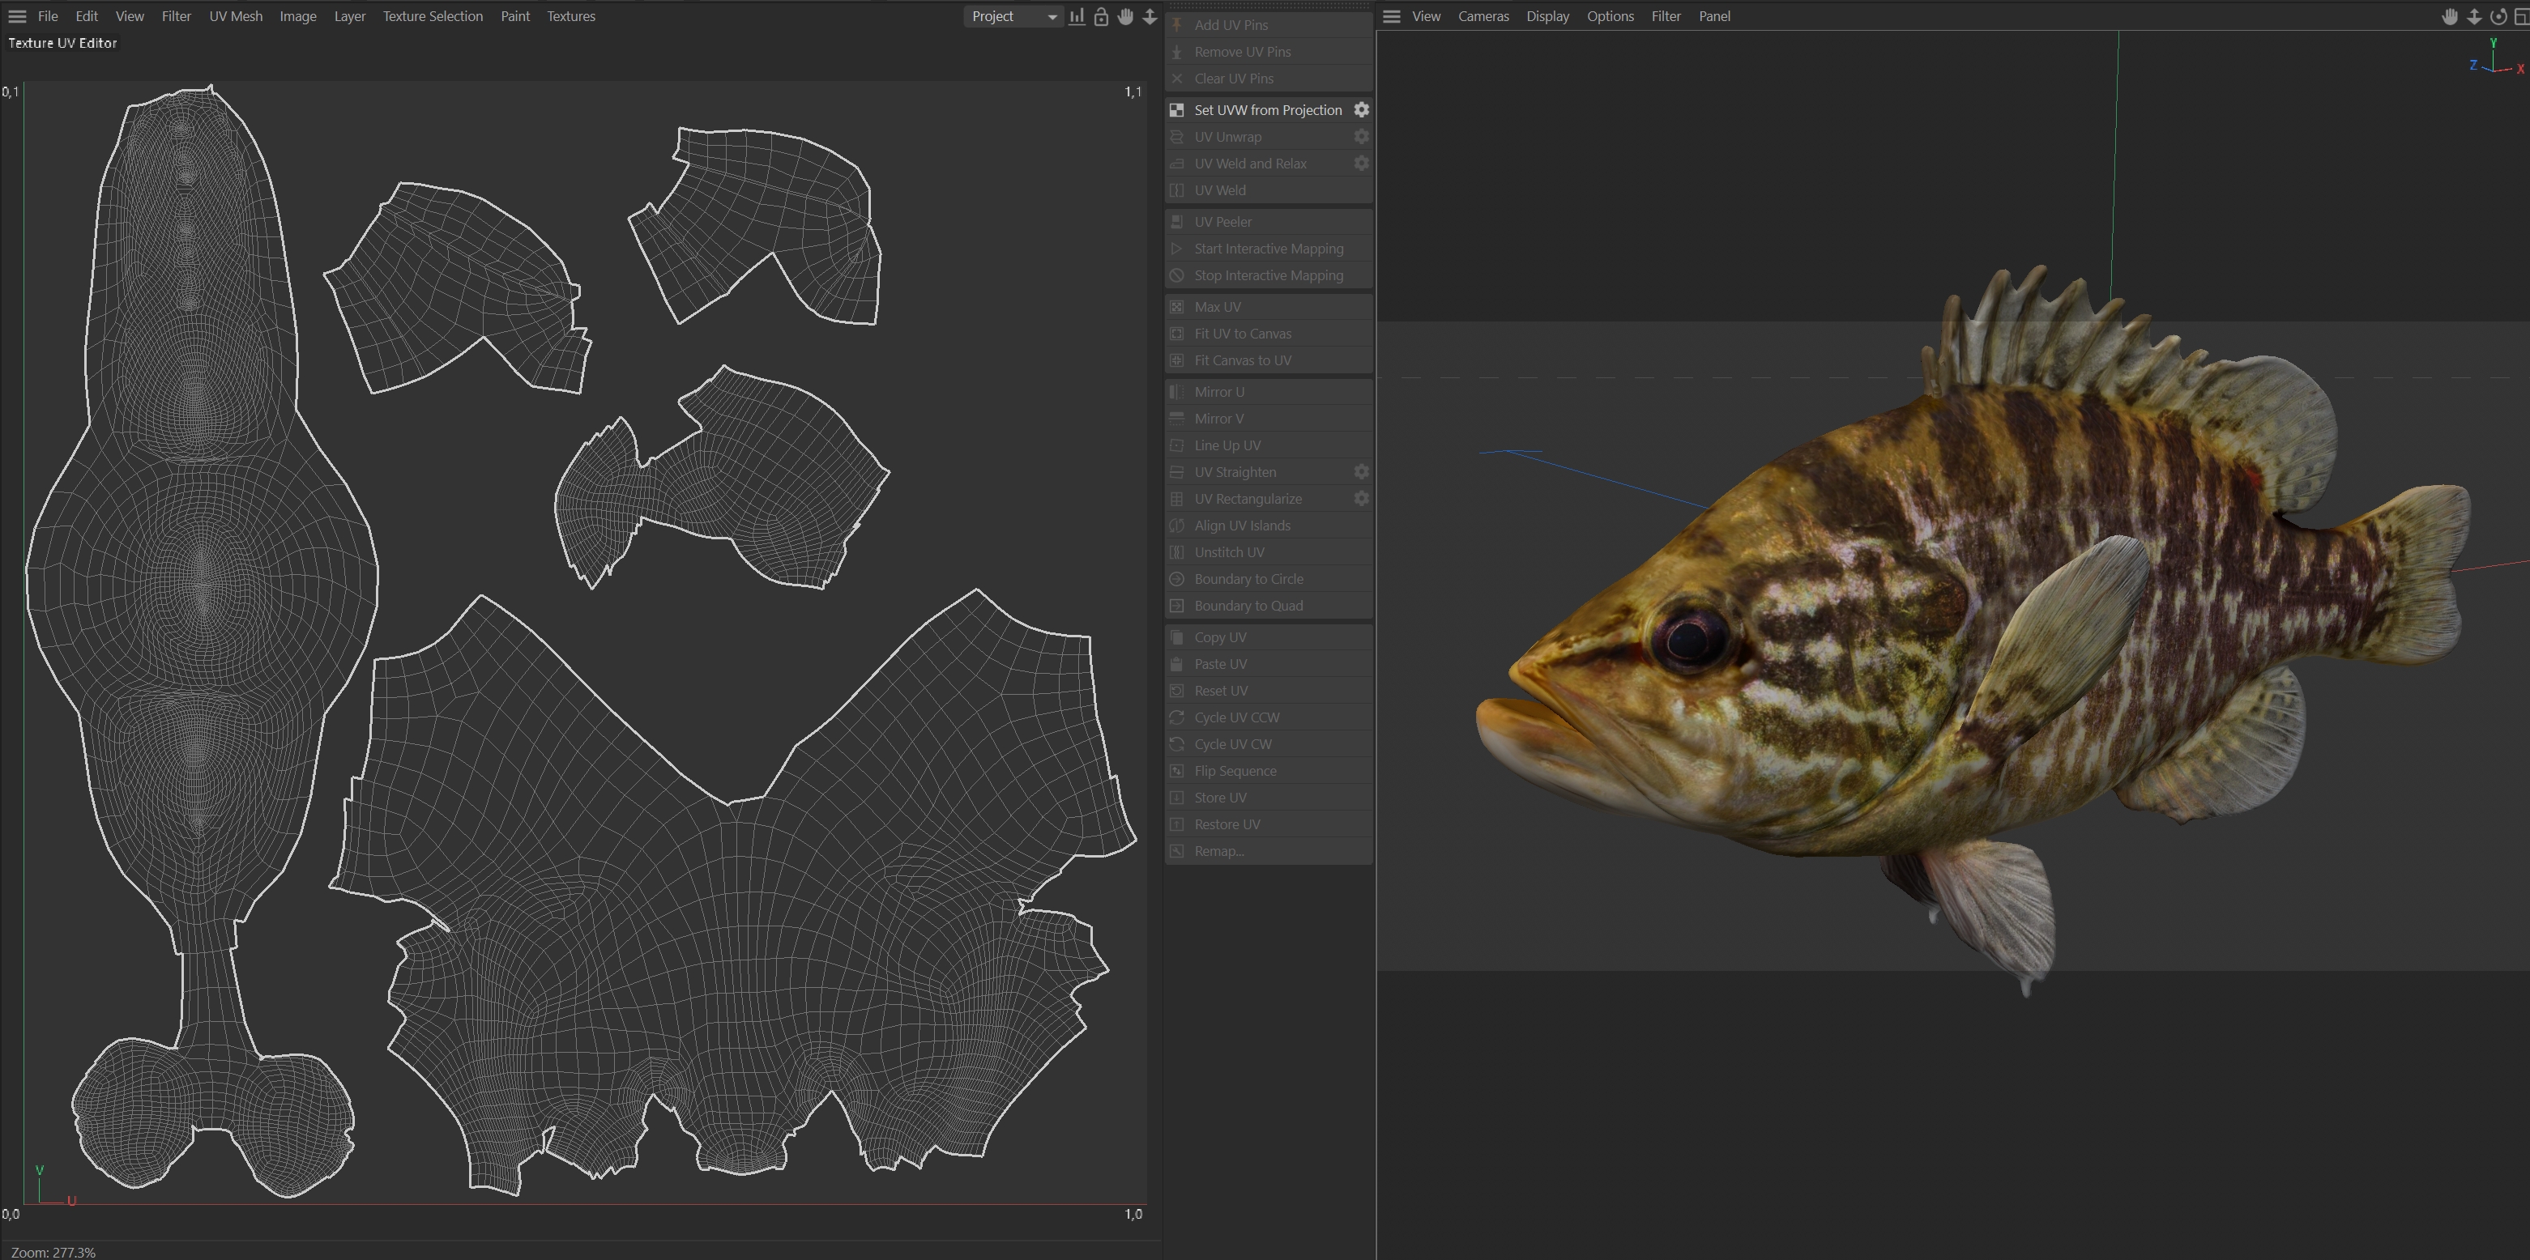Open the Texture Selection menu
Screen dimensions: 2530x1260
pyautogui.click(x=432, y=17)
